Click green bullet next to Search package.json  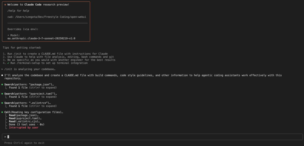tap(2, 85)
